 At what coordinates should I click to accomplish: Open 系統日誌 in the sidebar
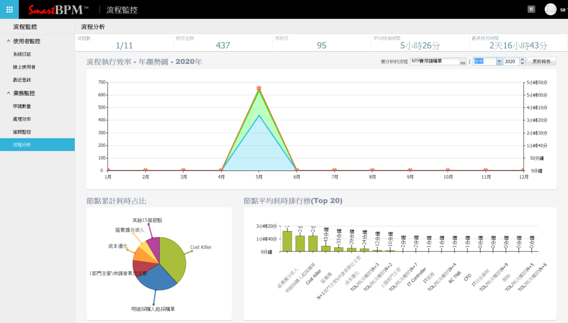[x=22, y=54]
